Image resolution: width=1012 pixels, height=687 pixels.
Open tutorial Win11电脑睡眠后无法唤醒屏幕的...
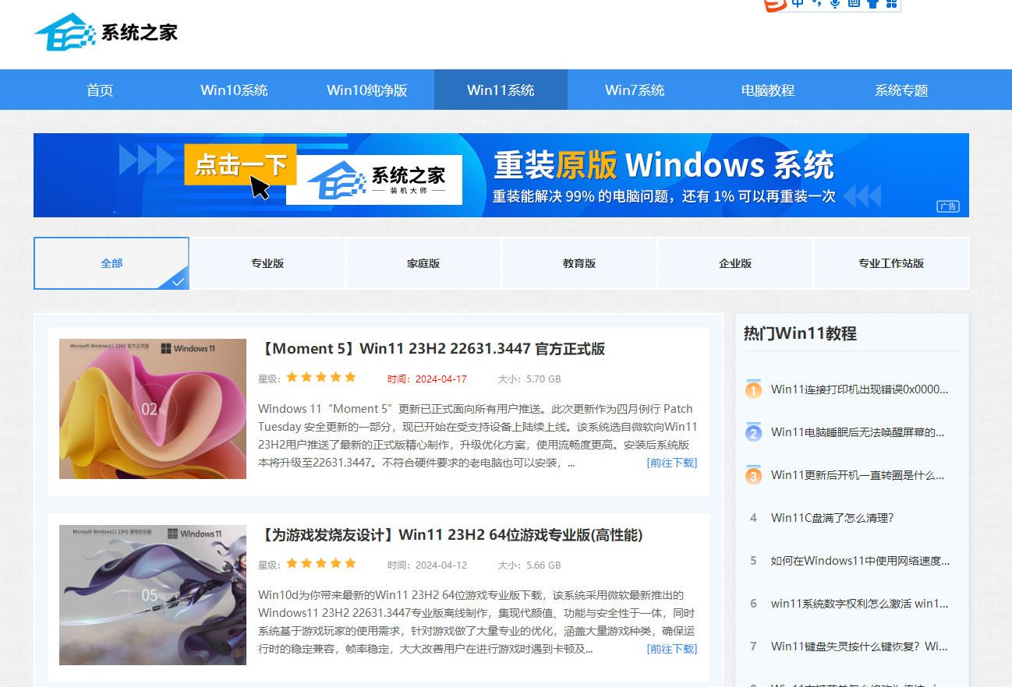point(858,432)
